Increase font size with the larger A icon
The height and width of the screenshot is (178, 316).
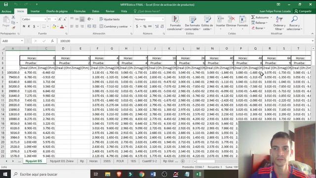60,19
